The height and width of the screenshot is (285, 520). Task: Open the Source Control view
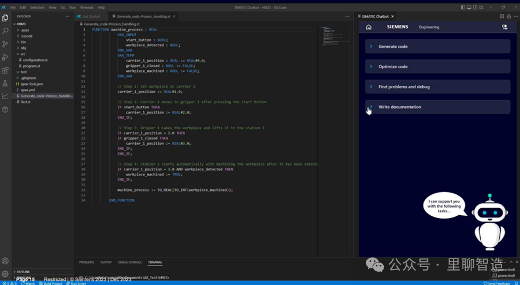5,44
